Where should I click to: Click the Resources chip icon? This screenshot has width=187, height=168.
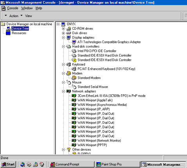[x=8, y=33]
